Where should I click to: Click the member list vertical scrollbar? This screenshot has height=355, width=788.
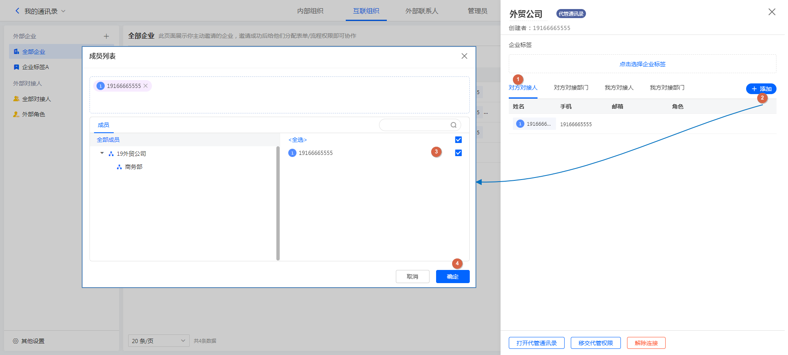click(x=278, y=203)
